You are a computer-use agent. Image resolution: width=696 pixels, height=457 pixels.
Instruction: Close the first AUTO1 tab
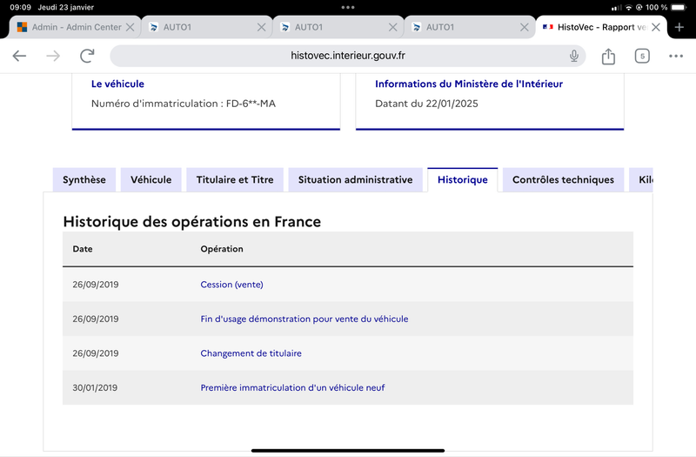(x=262, y=27)
